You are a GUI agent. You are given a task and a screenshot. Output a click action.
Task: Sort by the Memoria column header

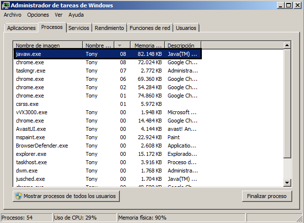pyautogui.click(x=147, y=46)
